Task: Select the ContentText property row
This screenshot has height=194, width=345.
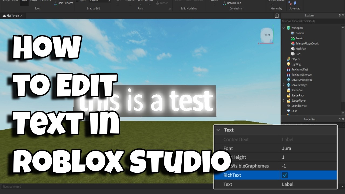Action: pyautogui.click(x=275, y=140)
